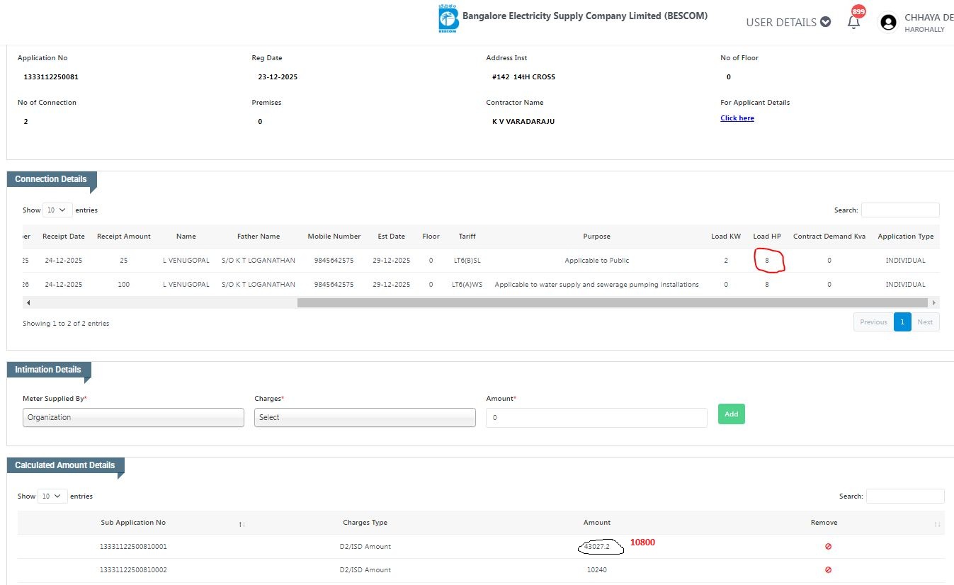Click the BESCOM logo icon
The width and height of the screenshot is (954, 585).
coord(448,19)
